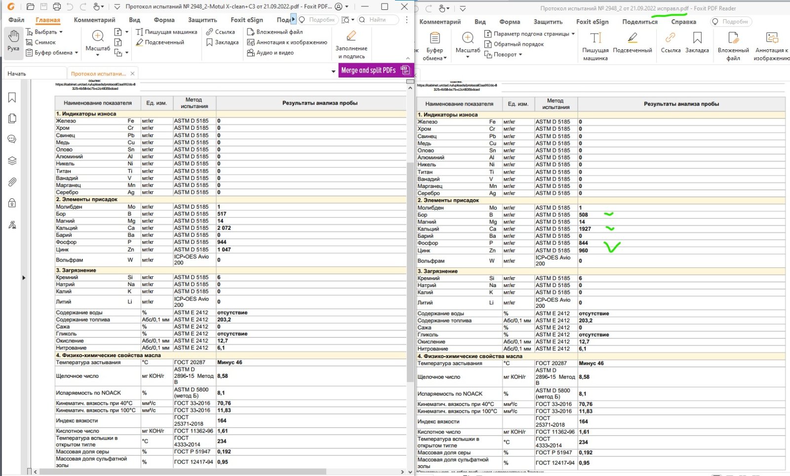Select Пишущая машинка tool in left window
Screen dimensions: 790x476
(x=166, y=32)
